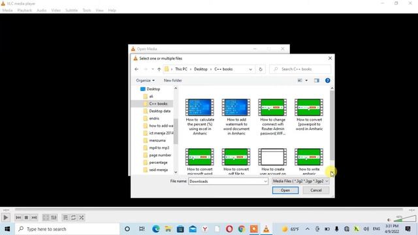418x235 pixels.
Task: Open Media Files type filter dropdown
Action: pos(300,181)
